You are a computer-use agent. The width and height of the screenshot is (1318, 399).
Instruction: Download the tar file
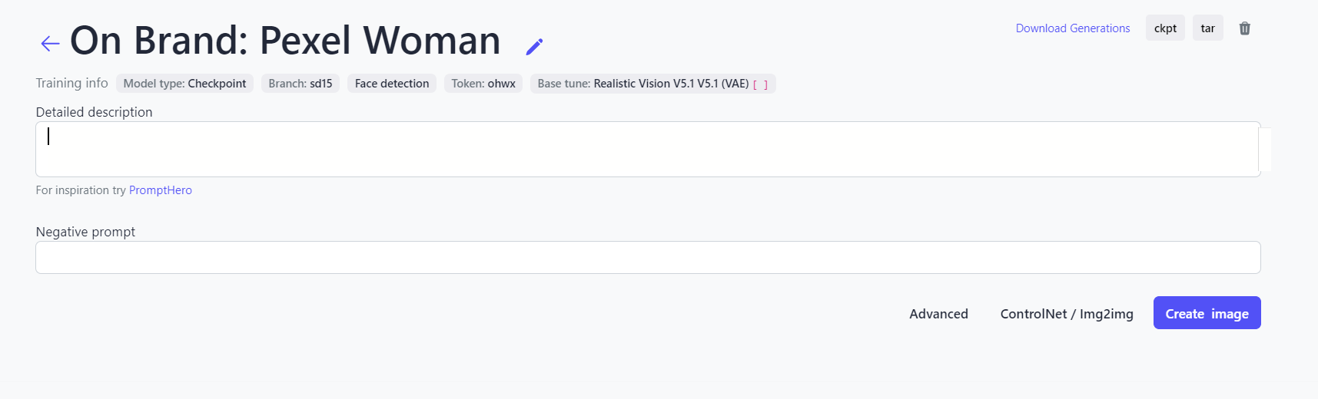(1207, 28)
